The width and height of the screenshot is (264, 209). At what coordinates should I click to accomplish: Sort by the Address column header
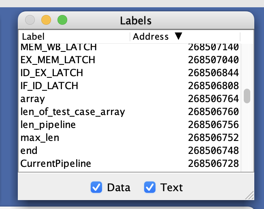(x=185, y=36)
